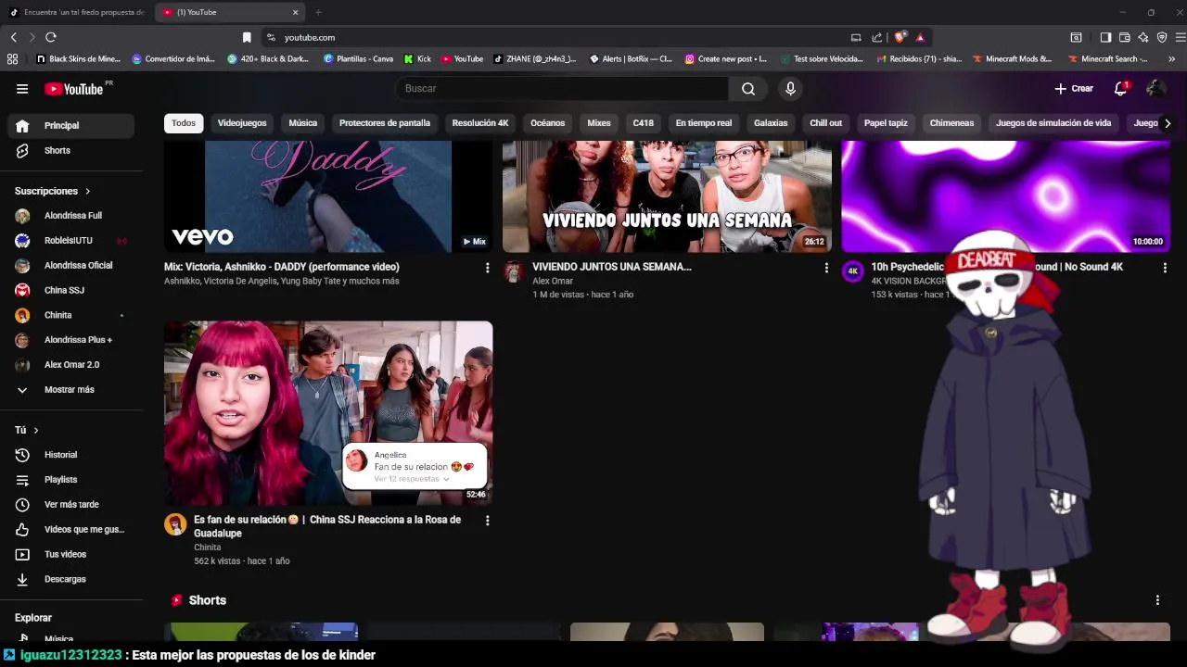Screen dimensions: 1187x667
Task: Play the VIVIENDO JUNTOS UNA SEMANA thumbnail
Action: pos(667,196)
